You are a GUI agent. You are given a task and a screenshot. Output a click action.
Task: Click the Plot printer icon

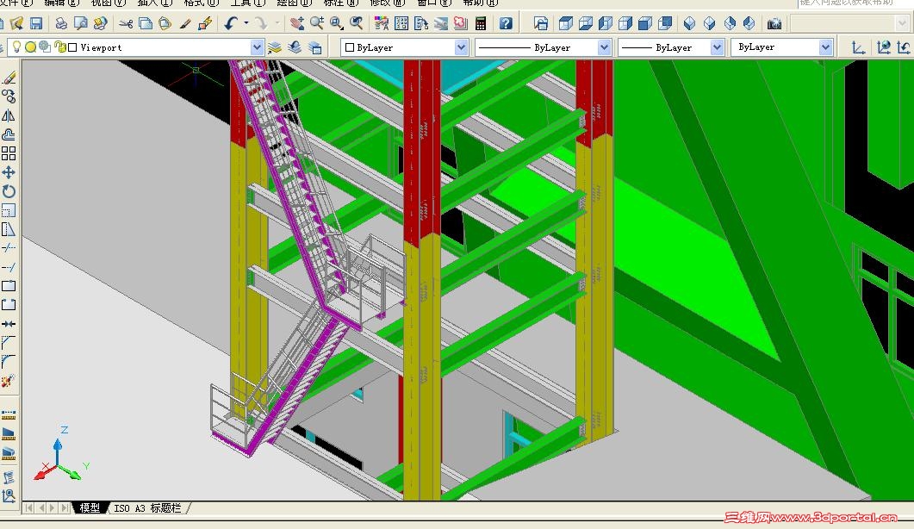(x=61, y=23)
